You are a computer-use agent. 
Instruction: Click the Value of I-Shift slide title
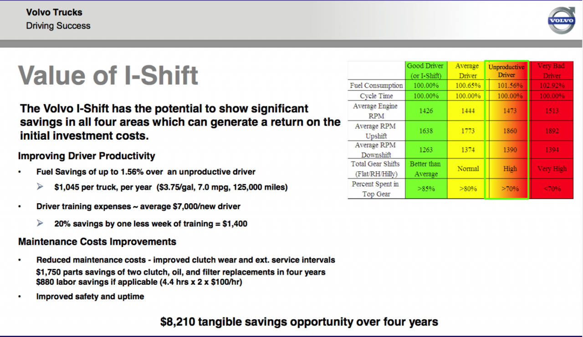(x=108, y=75)
